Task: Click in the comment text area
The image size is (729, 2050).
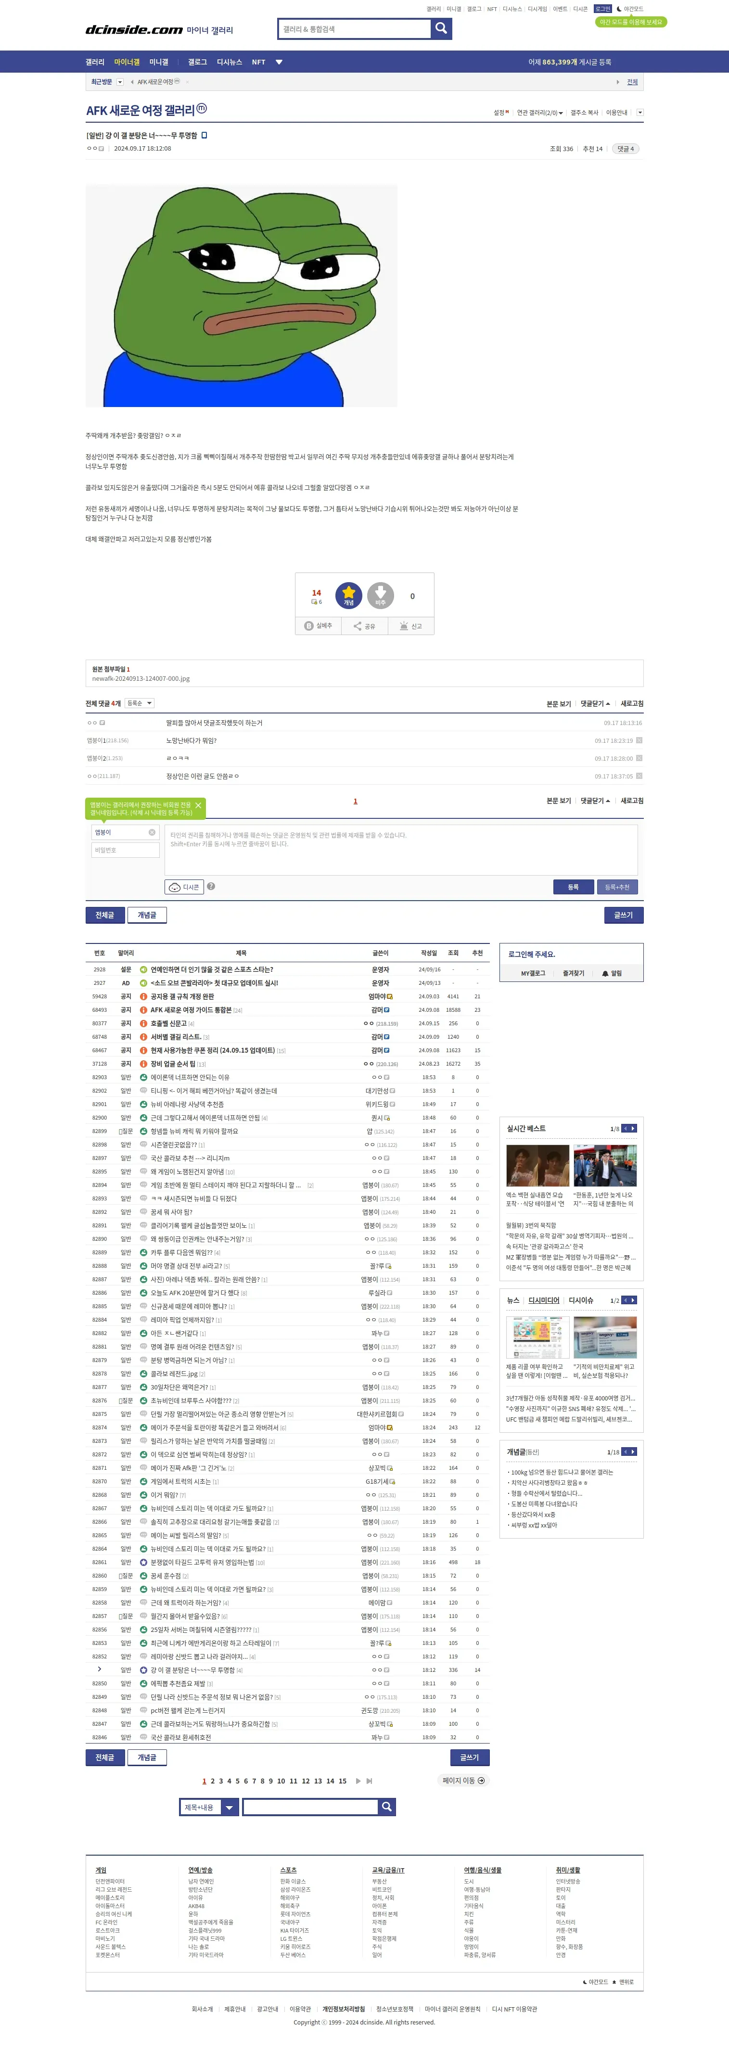Action: click(400, 850)
